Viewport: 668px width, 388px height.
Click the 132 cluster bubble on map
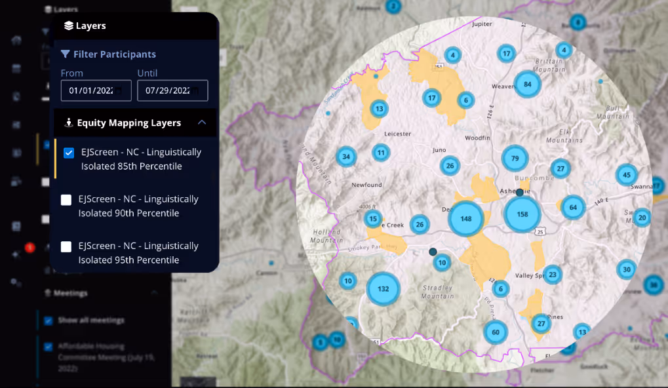point(383,289)
